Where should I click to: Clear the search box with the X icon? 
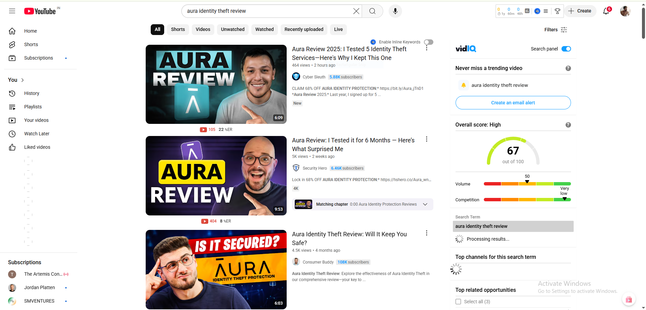coord(356,11)
